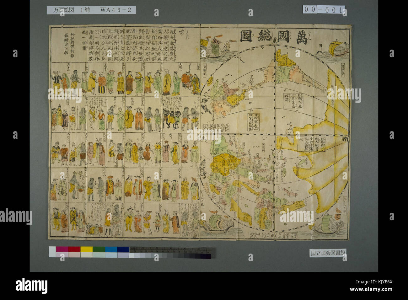
Task: Click the red swatch on the color chart
Action: tap(74, 249)
